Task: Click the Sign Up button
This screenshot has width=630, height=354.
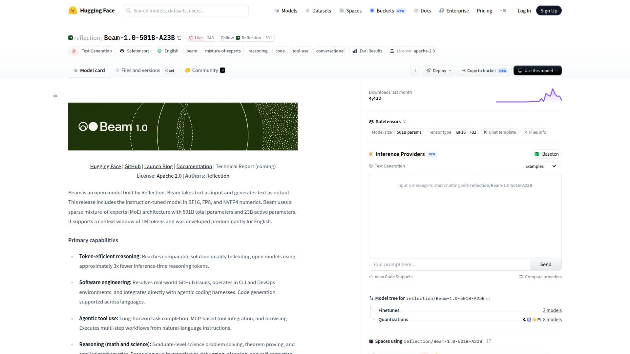Action: click(x=549, y=10)
